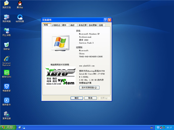
Task: Switch to the 硬件 tab
Action: pos(65,25)
